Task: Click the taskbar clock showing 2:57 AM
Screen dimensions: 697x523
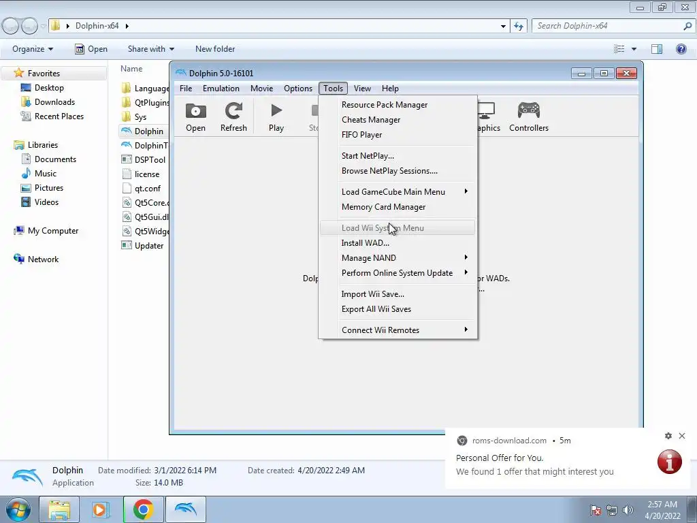Action: coord(662,510)
